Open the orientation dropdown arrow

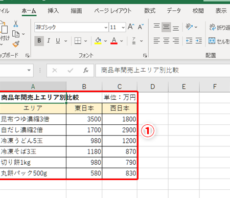[x=196, y=27]
